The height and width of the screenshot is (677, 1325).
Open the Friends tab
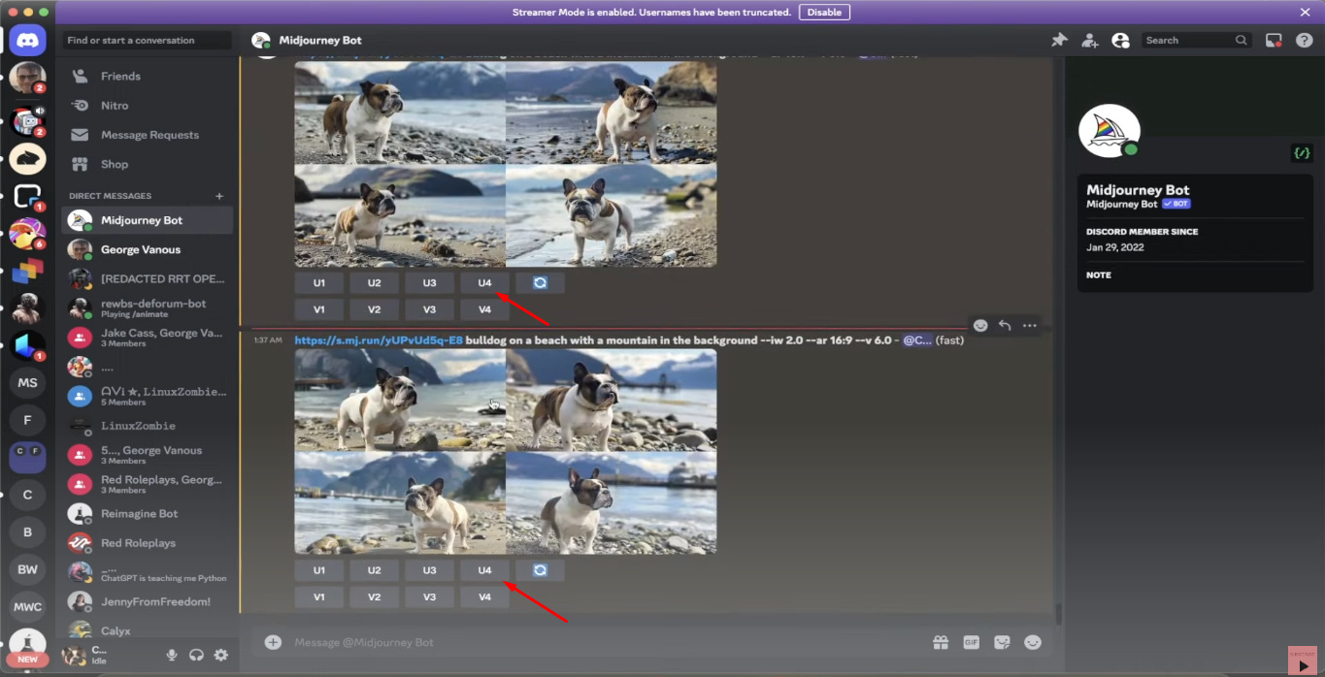click(x=148, y=76)
